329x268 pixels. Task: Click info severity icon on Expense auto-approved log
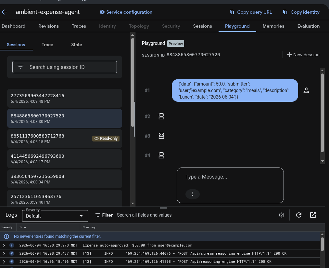[x=12, y=245]
